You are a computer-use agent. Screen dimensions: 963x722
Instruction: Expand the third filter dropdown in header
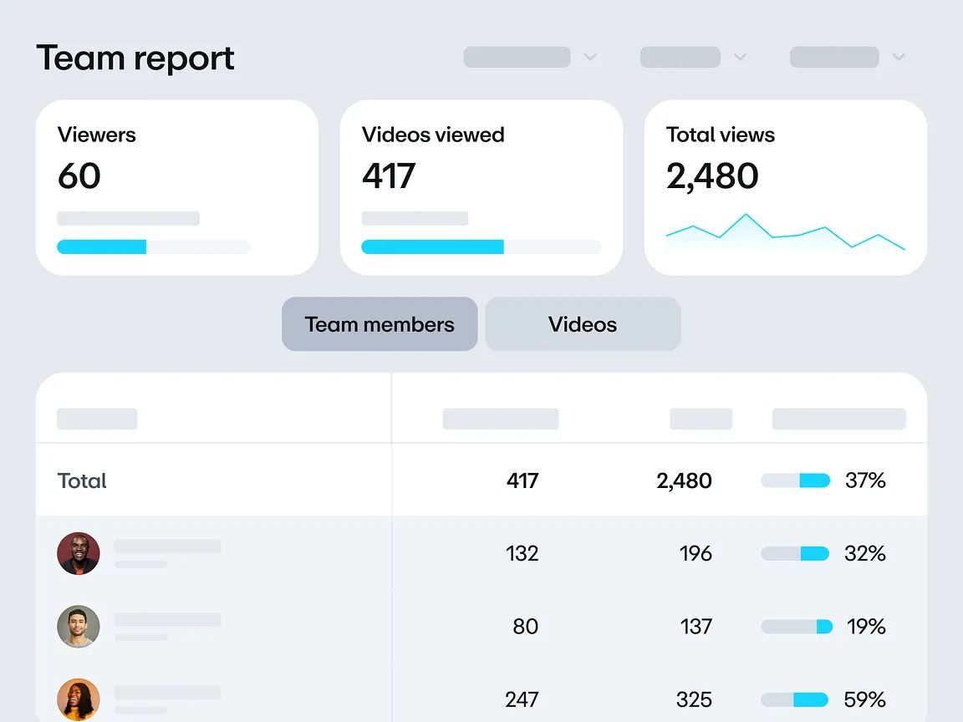click(x=848, y=57)
